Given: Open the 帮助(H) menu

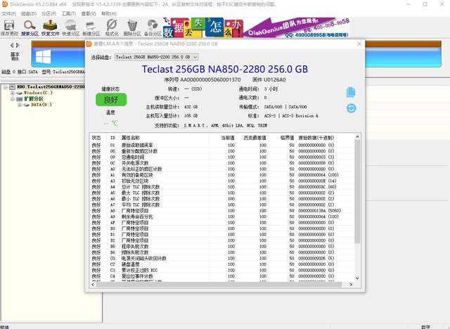Looking at the screenshot, I should [x=109, y=13].
